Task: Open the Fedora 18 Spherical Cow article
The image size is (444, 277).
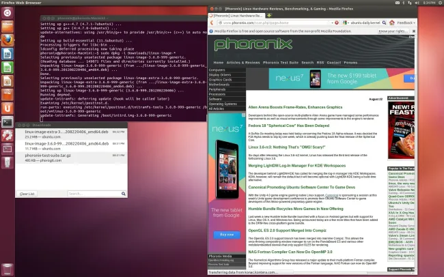Action: 288,126
